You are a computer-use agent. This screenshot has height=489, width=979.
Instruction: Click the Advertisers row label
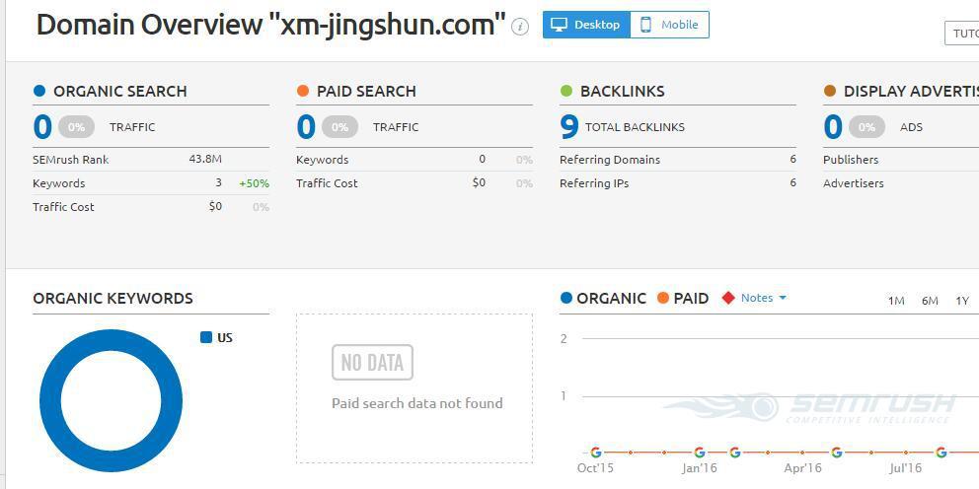(x=853, y=183)
